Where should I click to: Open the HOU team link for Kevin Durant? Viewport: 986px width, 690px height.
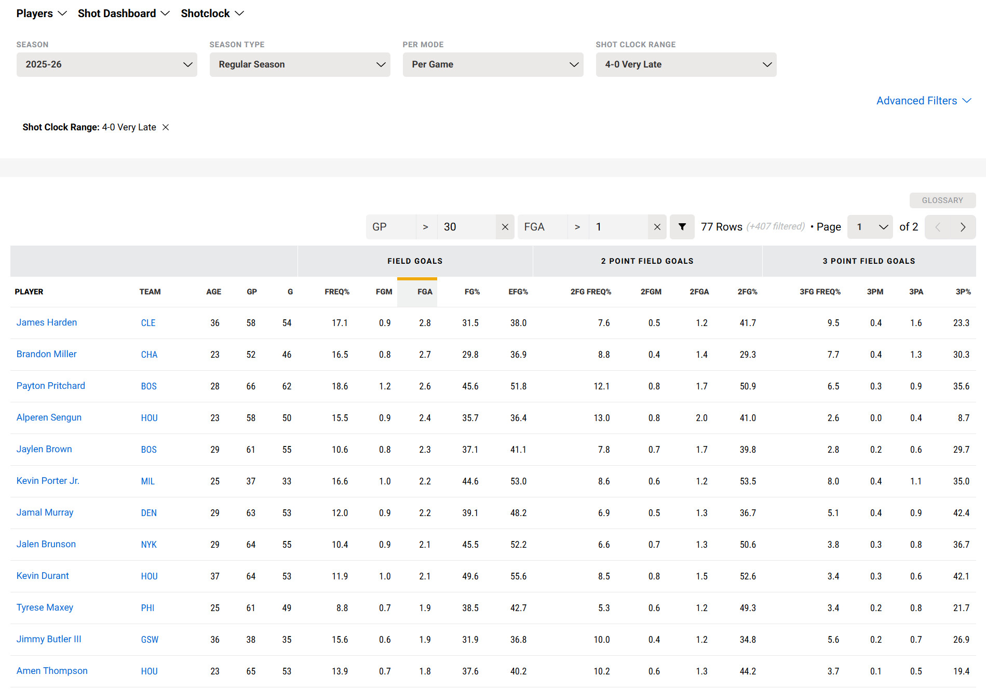[x=149, y=576]
